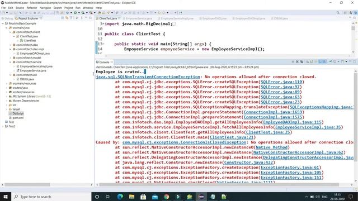Open the New wizard dropdown arrow
Image resolution: width=358 pixels, height=201 pixels.
pos(7,13)
